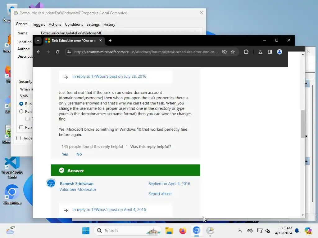Click Replied on April 4, 2016

point(169,183)
